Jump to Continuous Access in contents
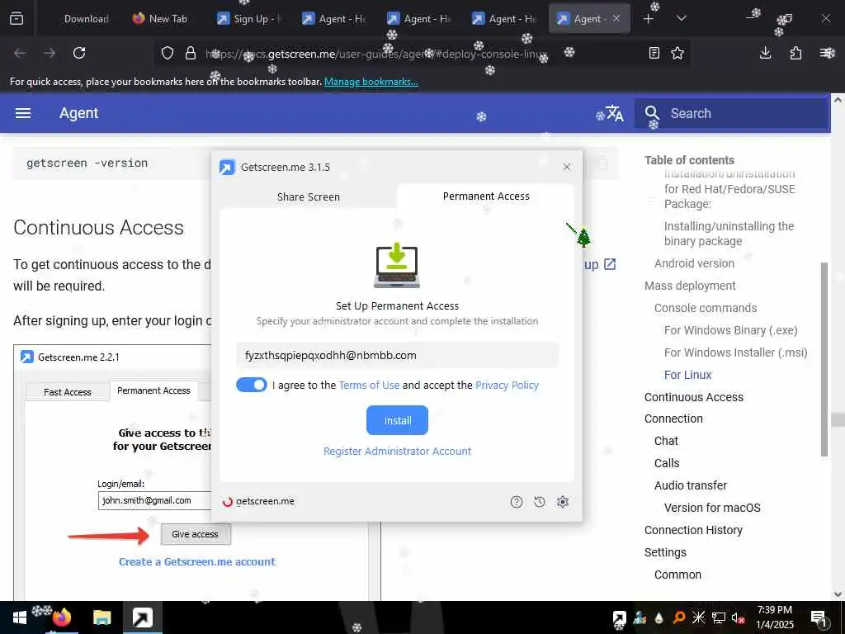845x634 pixels. point(693,397)
